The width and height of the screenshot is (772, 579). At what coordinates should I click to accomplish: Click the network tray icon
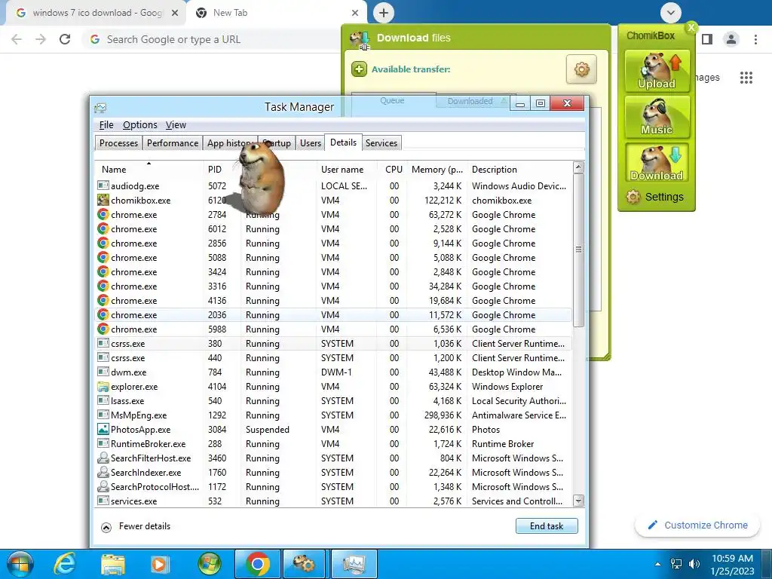pyautogui.click(x=676, y=564)
